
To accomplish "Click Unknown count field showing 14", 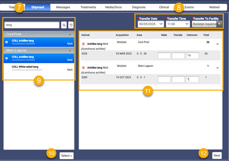I will (192, 56).
